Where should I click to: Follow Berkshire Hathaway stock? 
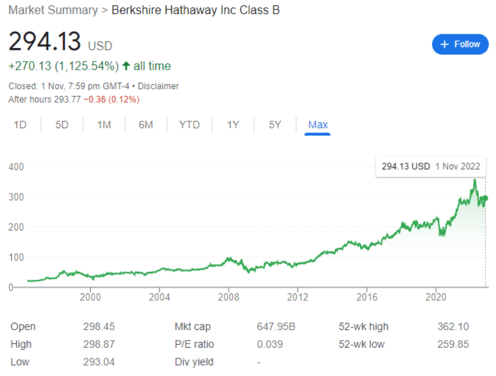coord(460,44)
